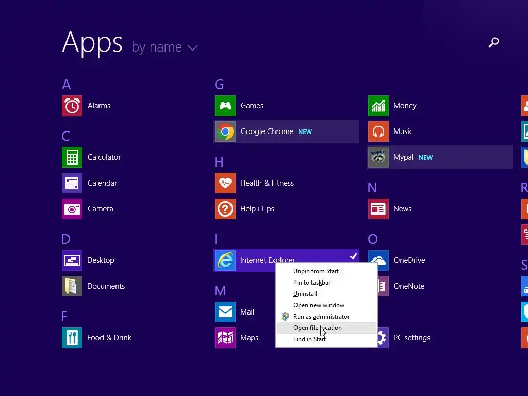
Task: Click the 'Alarms' label
Action: (x=99, y=106)
